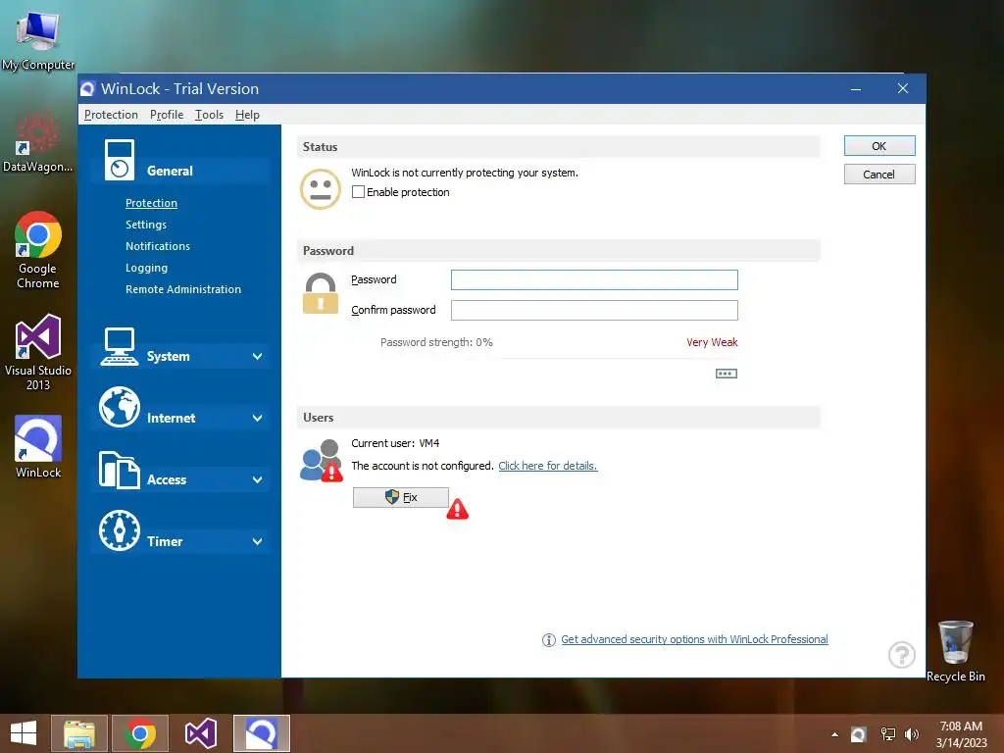Screen dimensions: 1004x753
Task: Select Remote Administration in sidebar
Action: coord(183,289)
